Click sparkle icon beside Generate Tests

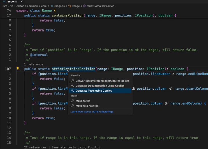coord(72,90)
